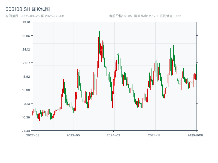Click y-axis label 18.62

click(26, 77)
